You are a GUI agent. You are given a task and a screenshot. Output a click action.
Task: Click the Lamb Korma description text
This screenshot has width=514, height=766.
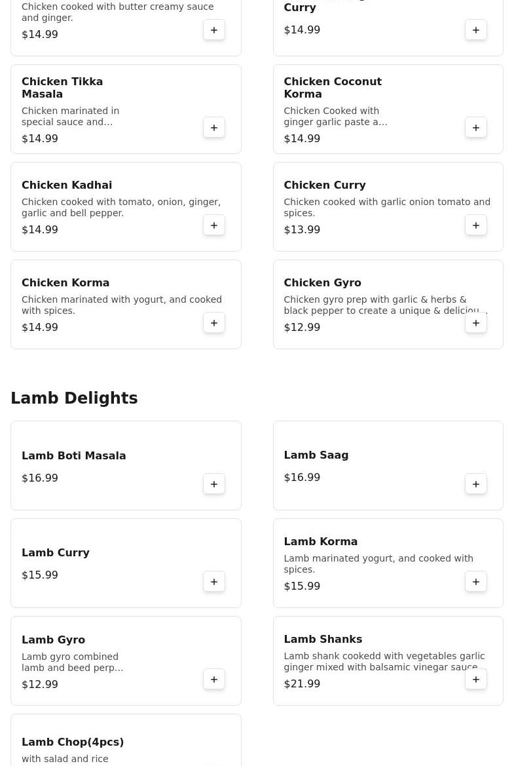(378, 564)
